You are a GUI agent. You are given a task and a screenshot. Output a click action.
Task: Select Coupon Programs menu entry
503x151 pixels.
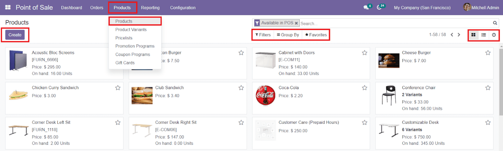(x=135, y=55)
